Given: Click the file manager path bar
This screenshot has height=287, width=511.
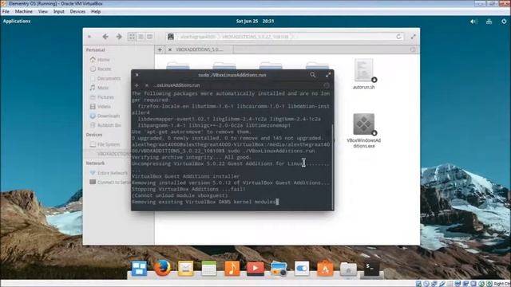Looking at the screenshot, I should click(x=285, y=37).
